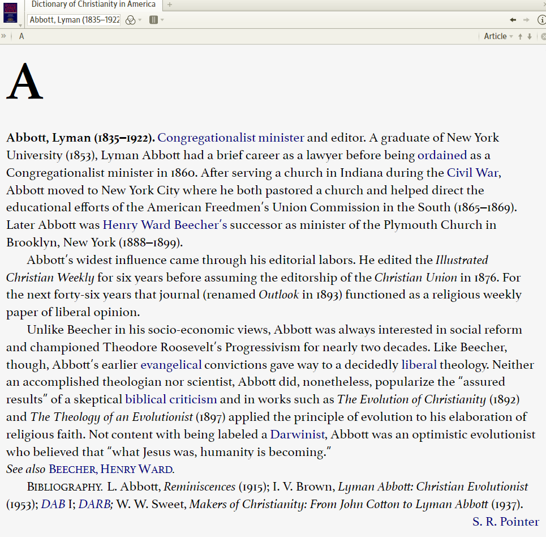Jump to next article with down arrow
Image resolution: width=546 pixels, height=537 pixels.
tap(530, 36)
